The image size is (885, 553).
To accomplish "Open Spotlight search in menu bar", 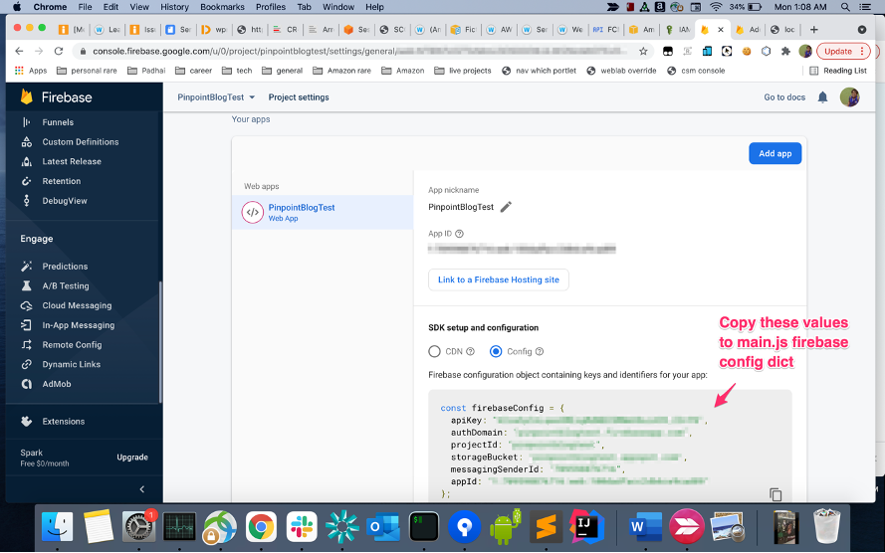I will tap(845, 7).
